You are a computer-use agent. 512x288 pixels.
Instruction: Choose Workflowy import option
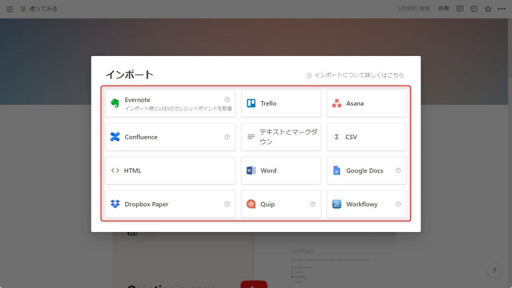(x=366, y=204)
